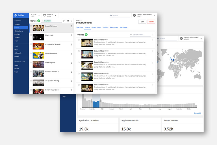Click the monitor device icon in header
The width and height of the screenshot is (217, 145).
45,15
